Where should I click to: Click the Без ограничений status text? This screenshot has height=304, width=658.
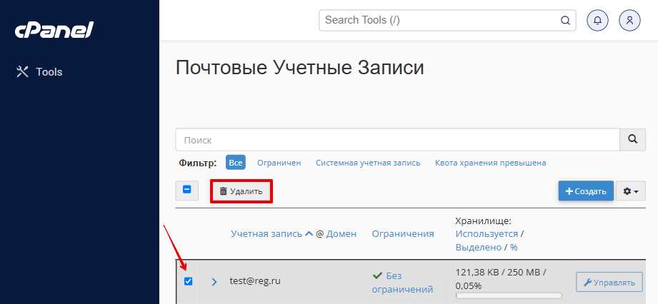[402, 283]
